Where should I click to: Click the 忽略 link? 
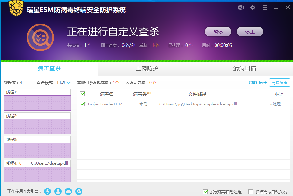point(253,83)
